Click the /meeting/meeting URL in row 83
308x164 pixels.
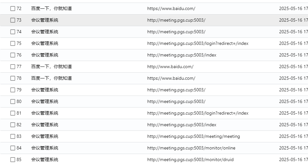[194, 136]
